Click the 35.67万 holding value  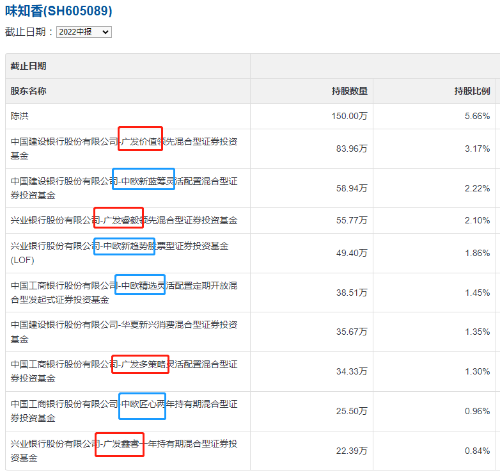[352, 332]
